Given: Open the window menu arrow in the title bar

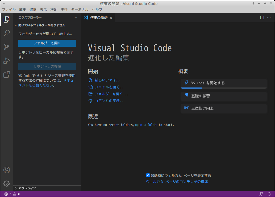Looking at the screenshot, I should (x=4, y=3).
